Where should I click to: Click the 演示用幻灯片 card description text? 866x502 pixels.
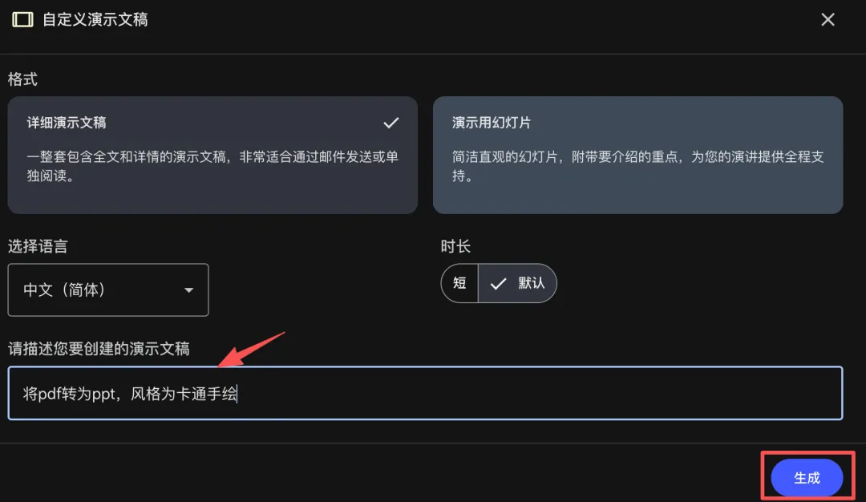(638, 166)
